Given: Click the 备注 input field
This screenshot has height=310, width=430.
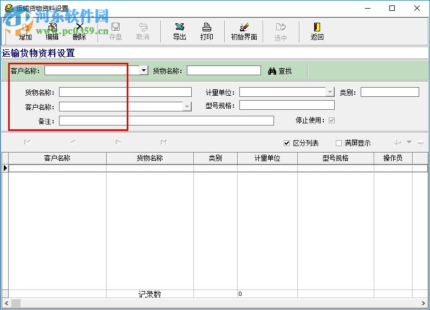Looking at the screenshot, I should (166, 121).
